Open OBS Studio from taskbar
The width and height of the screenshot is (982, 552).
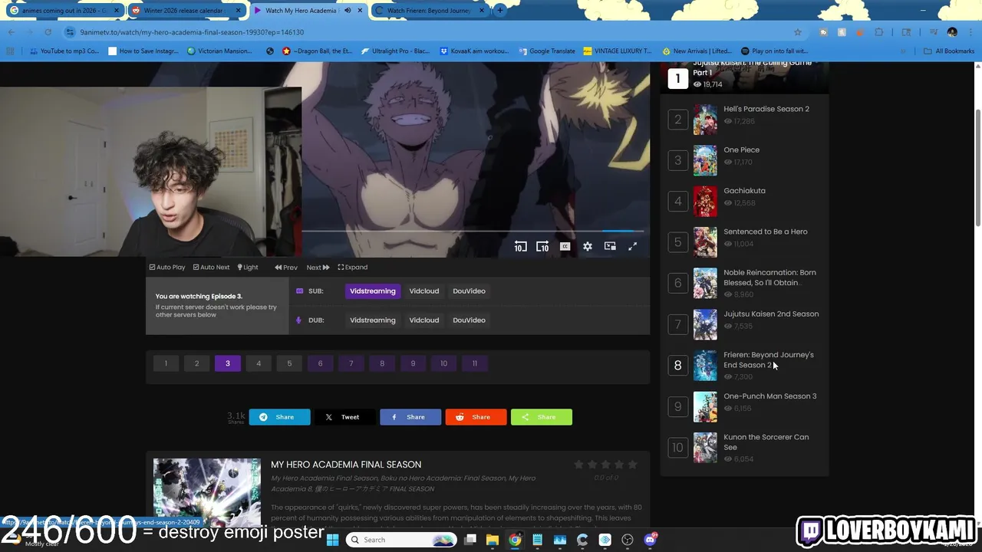628,540
